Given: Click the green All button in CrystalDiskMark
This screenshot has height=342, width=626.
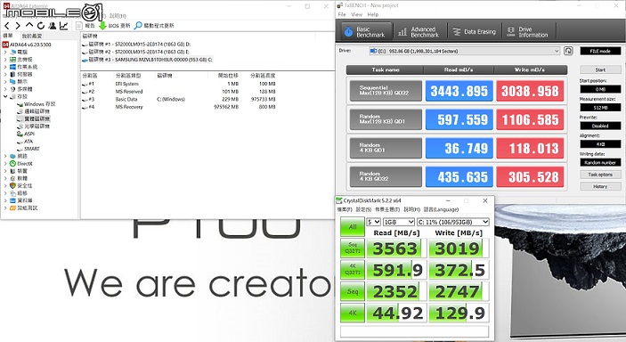Looking at the screenshot, I should pos(352,226).
